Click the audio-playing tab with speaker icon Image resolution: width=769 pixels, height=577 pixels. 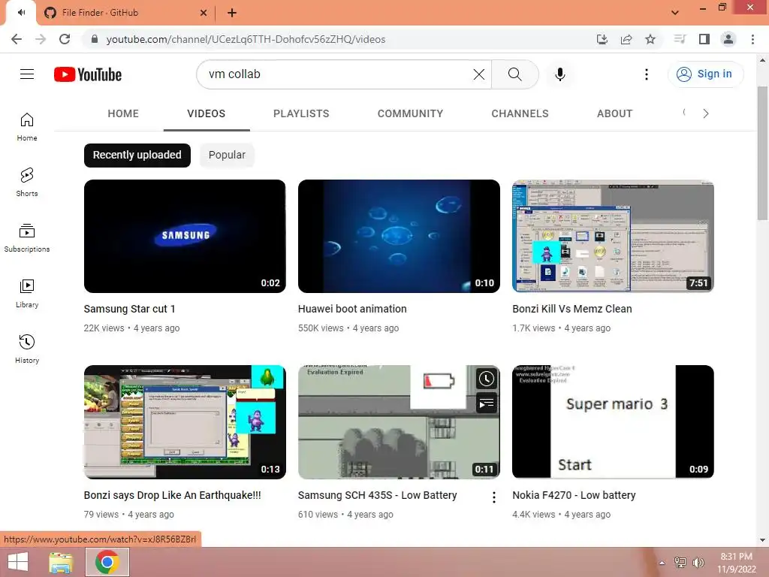[x=21, y=13]
